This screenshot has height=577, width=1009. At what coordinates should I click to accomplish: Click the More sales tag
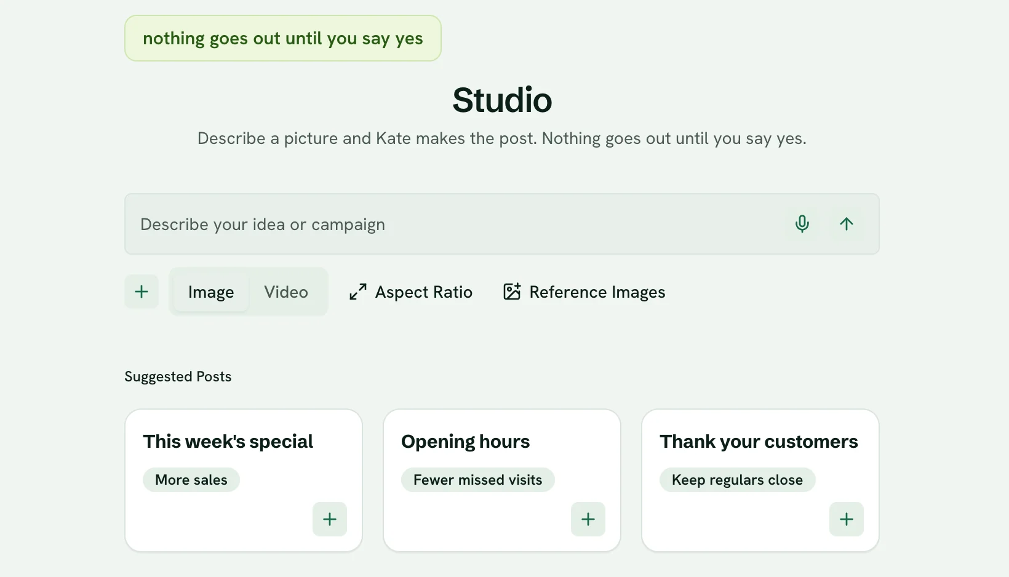click(191, 480)
